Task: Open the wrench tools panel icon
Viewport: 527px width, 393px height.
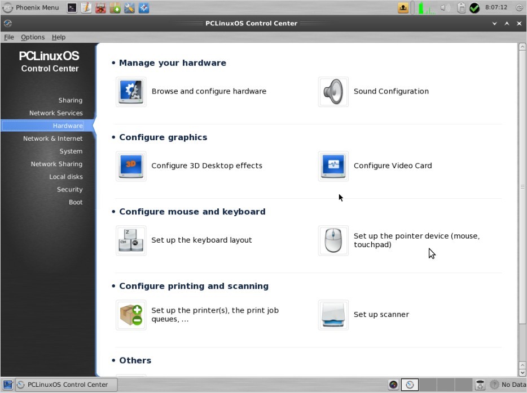Action: coord(129,8)
